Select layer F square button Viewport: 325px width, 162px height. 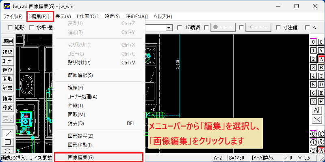pos(321,102)
